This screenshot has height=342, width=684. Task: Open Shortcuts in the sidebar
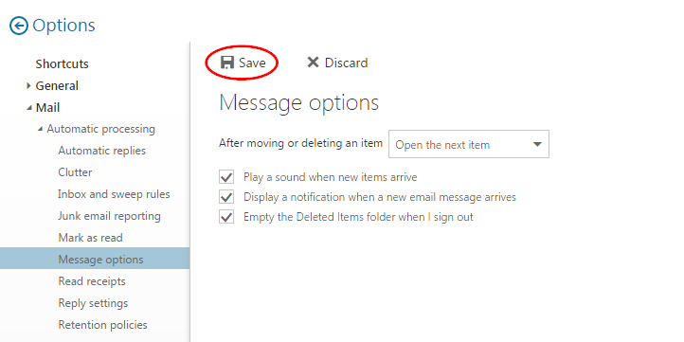tap(62, 63)
